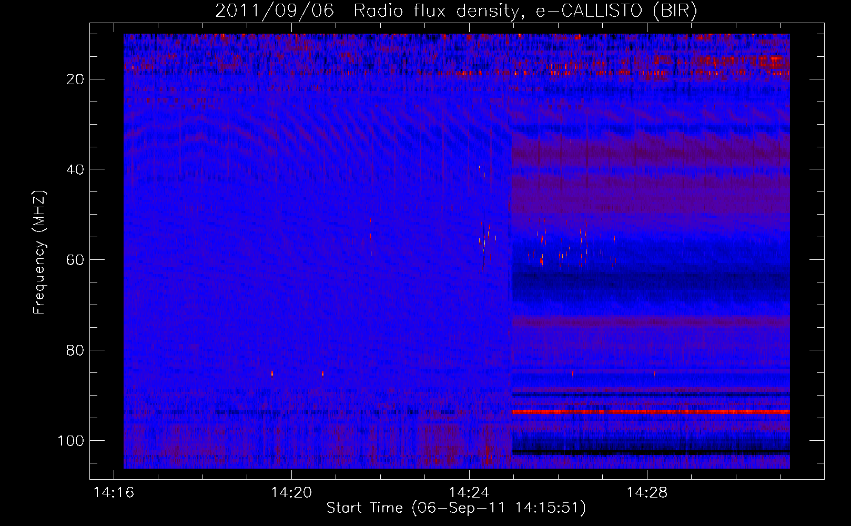851x526 pixels.
Task: Click the 14:20 time tick label
Action: coord(291,493)
